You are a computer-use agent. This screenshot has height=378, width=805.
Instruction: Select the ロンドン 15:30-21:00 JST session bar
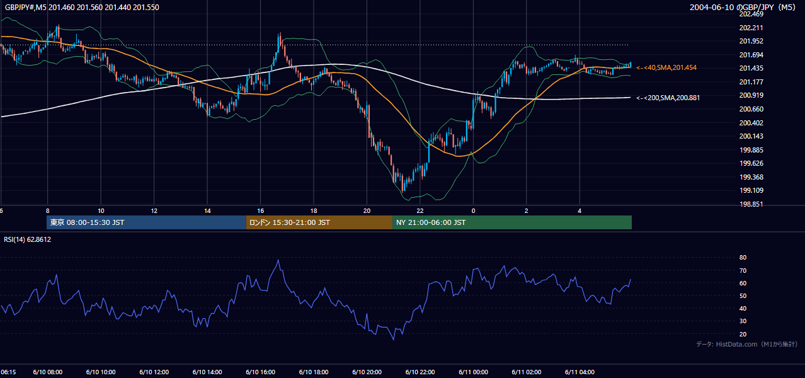[x=319, y=222]
